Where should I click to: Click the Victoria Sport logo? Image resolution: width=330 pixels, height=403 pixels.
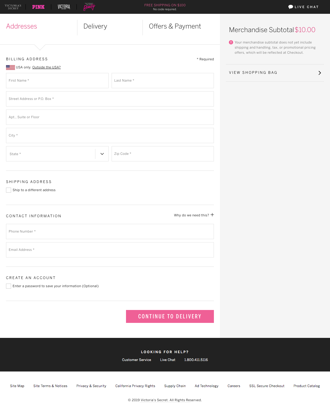click(x=64, y=7)
